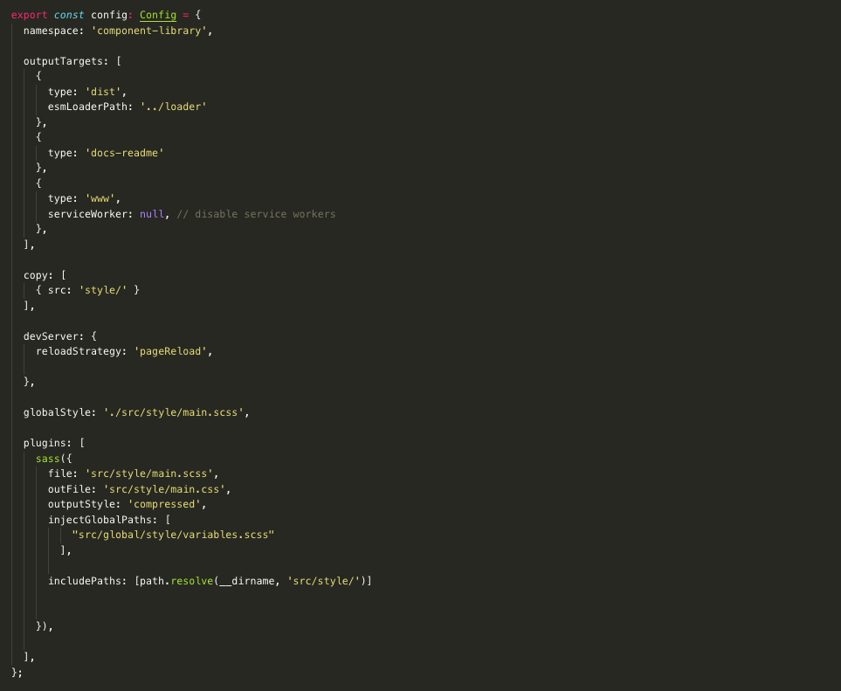Click the 'www' string value
Viewport: 841px width, 691px height.
click(x=100, y=198)
